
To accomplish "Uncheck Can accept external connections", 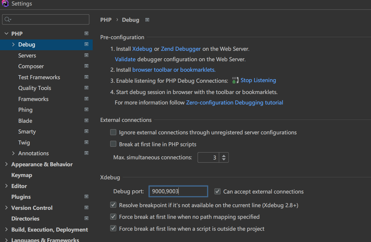I will coord(217,192).
